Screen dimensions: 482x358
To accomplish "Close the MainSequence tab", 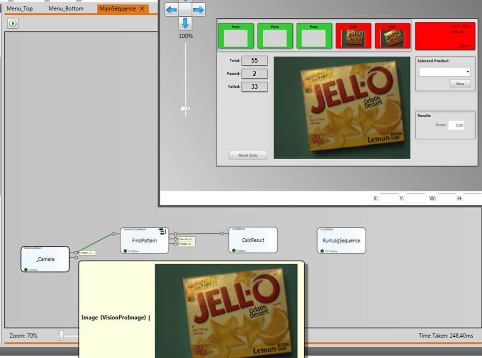I will [x=142, y=8].
